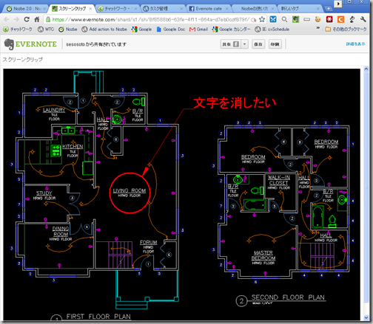Go back with the browser Back arrow
This screenshot has width=373, height=324.
point(7,19)
